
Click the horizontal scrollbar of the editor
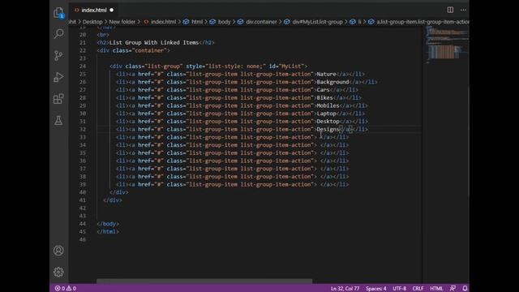click(x=204, y=281)
